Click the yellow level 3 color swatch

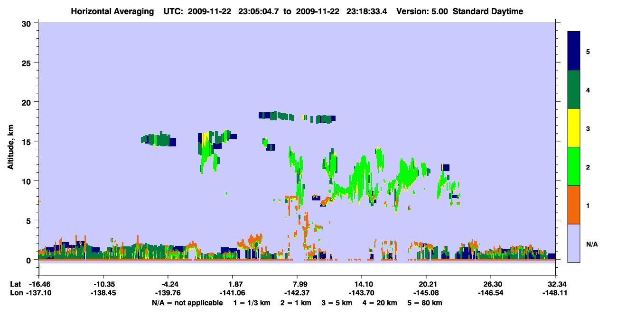pyautogui.click(x=574, y=128)
